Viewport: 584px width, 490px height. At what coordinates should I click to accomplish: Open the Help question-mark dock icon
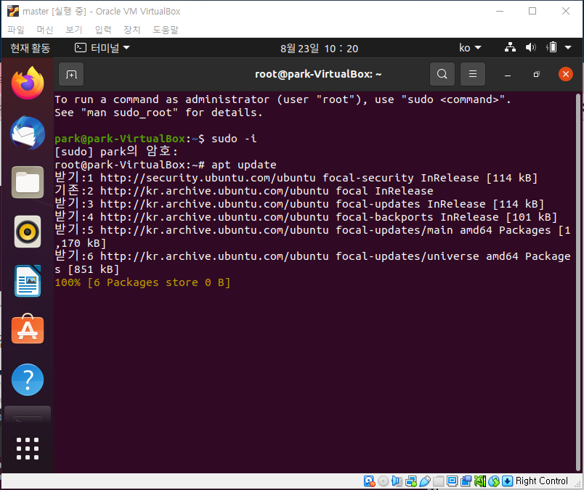(x=28, y=380)
